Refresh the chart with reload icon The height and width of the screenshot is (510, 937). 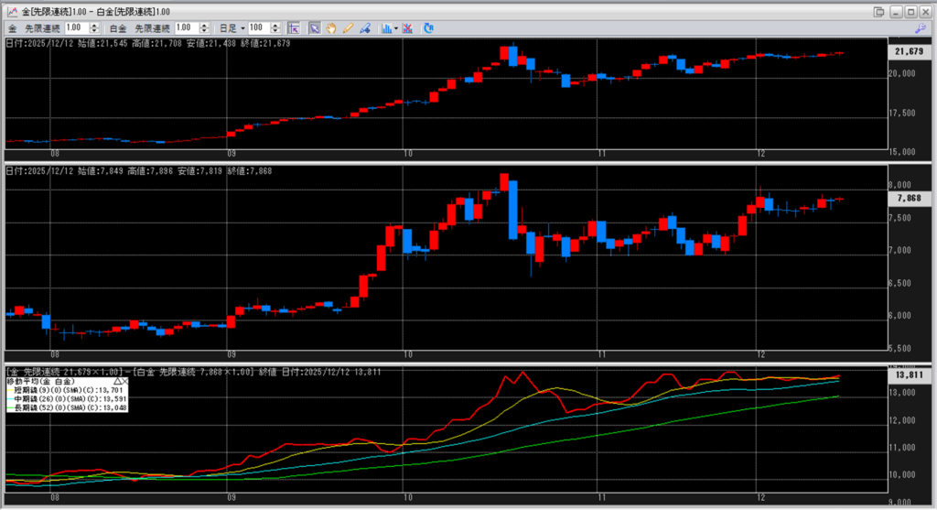pos(429,28)
